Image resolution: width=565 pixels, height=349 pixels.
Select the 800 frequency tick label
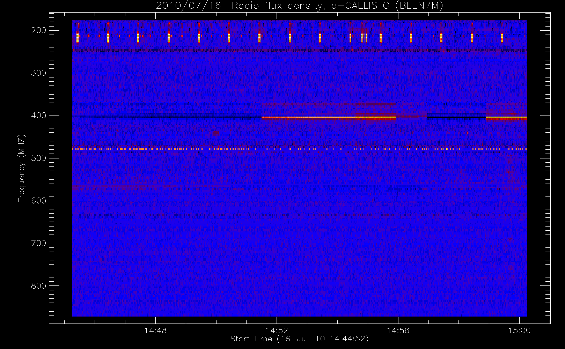39,286
